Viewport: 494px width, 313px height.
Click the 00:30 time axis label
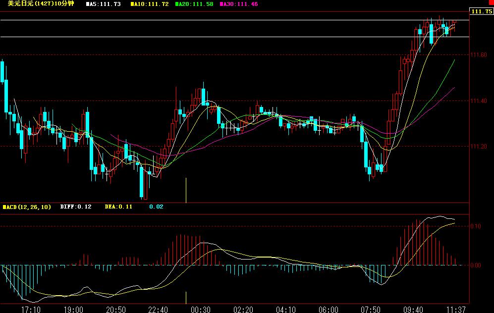[x=201, y=310]
